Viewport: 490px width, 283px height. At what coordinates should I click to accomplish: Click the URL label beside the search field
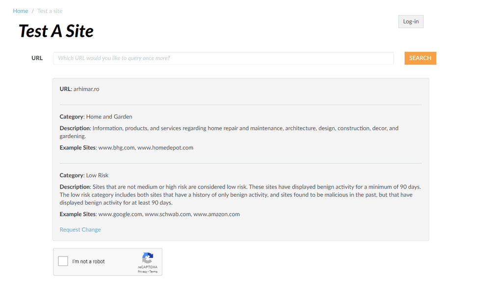(37, 58)
